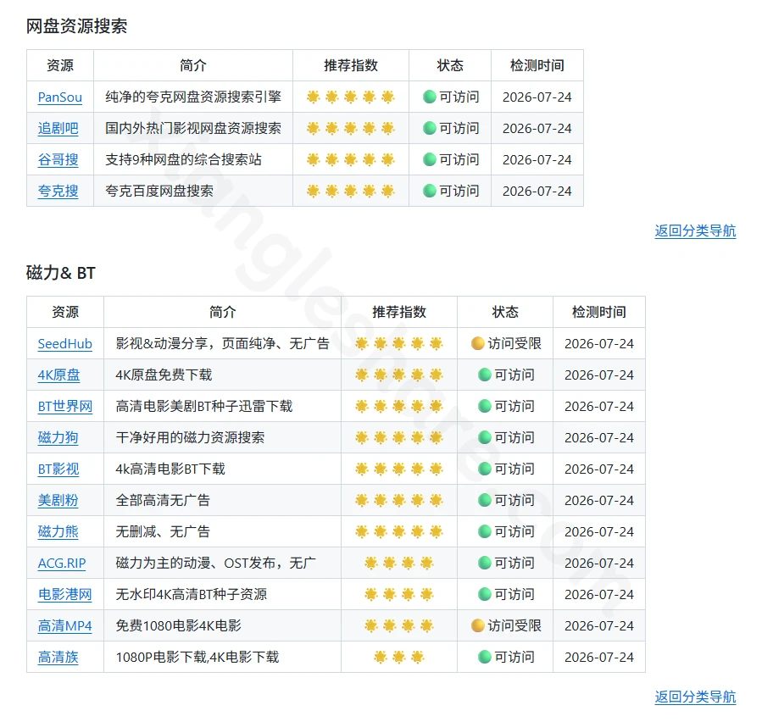Select text 夸克百度网盘搜索
Image resolution: width=762 pixels, height=722 pixels.
tap(159, 191)
